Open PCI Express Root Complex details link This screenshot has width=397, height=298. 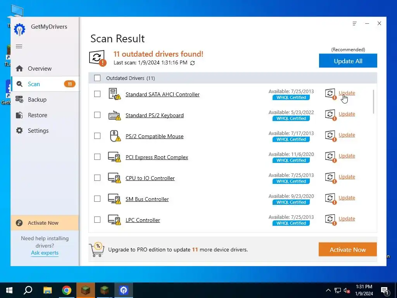(157, 157)
